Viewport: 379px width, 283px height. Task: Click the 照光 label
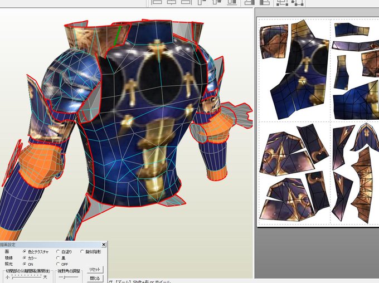click(x=9, y=264)
